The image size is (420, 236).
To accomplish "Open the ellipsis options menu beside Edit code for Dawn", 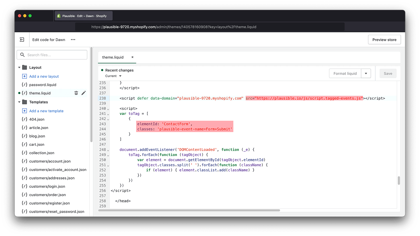I will click(73, 40).
